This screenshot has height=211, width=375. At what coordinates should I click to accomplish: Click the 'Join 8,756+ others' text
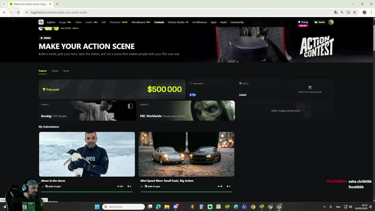click(x=69, y=28)
